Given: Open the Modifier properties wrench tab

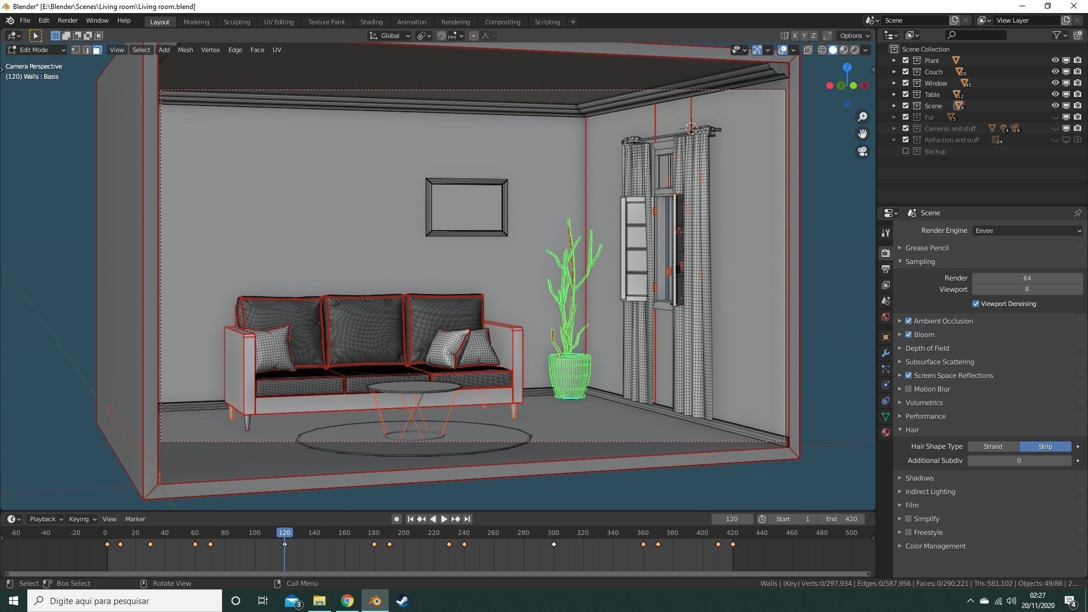Looking at the screenshot, I should point(886,353).
